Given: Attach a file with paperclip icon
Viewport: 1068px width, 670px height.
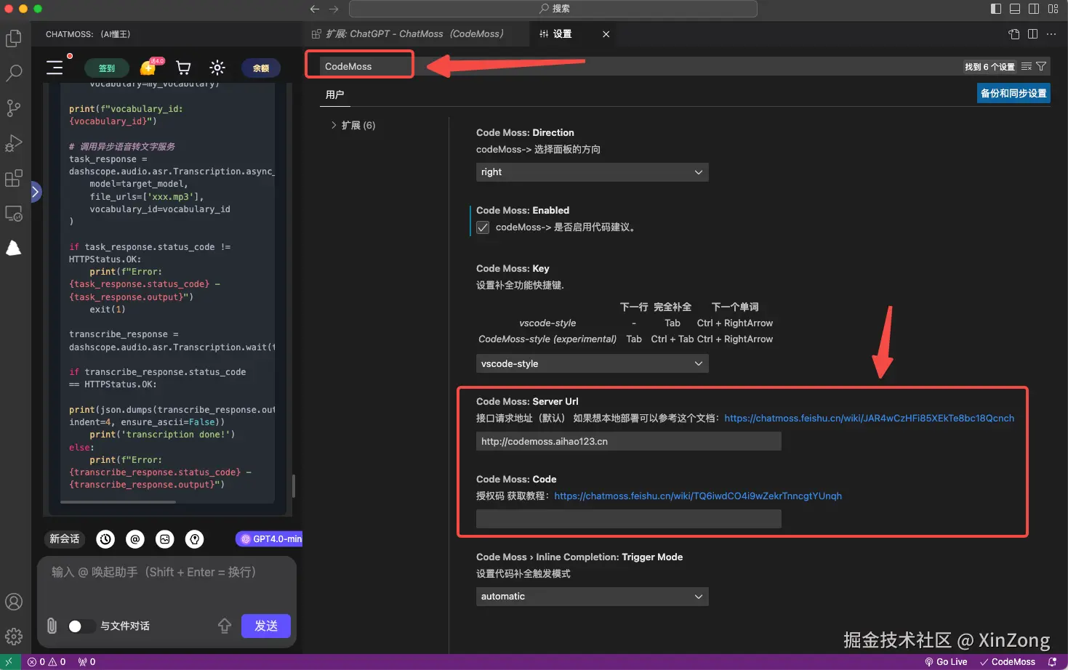Looking at the screenshot, I should [x=52, y=626].
